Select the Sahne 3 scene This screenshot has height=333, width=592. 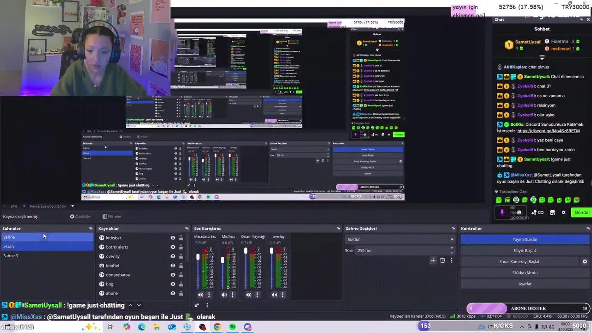(x=47, y=256)
